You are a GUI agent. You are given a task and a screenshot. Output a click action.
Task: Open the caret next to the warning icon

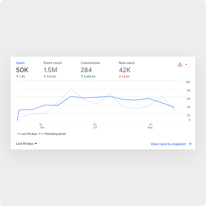[186, 65]
